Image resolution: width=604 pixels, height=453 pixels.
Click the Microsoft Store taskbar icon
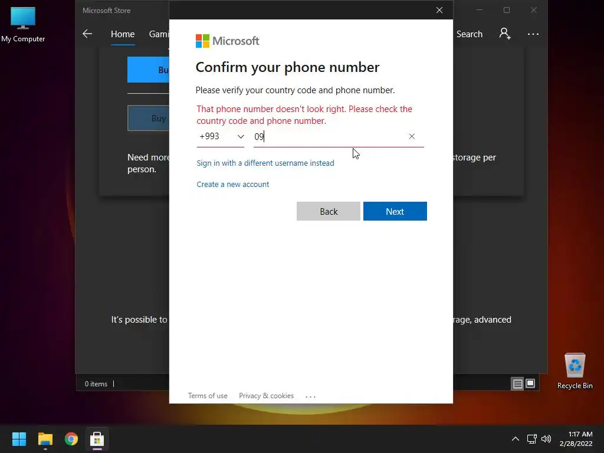97,439
